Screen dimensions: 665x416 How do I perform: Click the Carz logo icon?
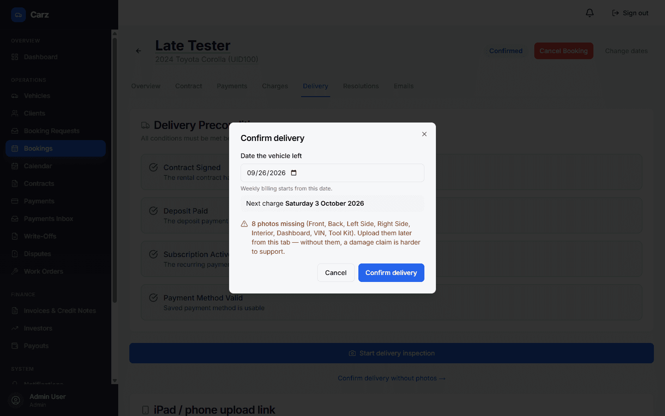coord(18,15)
